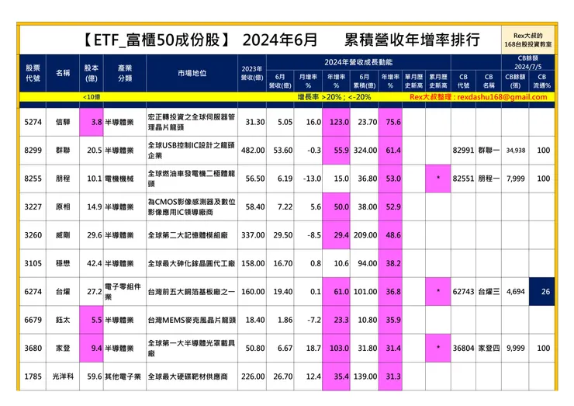
Task: Click the asterisk cell in 朋程 row
Action: tap(438, 179)
